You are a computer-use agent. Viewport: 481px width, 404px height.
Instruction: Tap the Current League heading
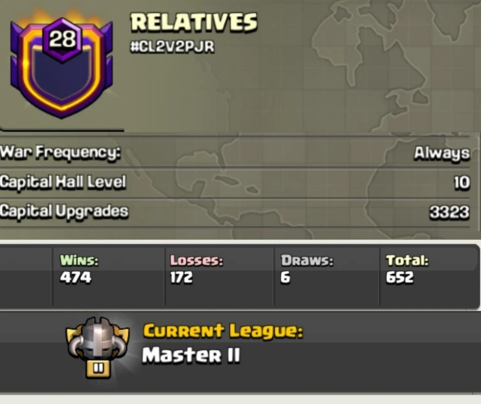pyautogui.click(x=223, y=331)
